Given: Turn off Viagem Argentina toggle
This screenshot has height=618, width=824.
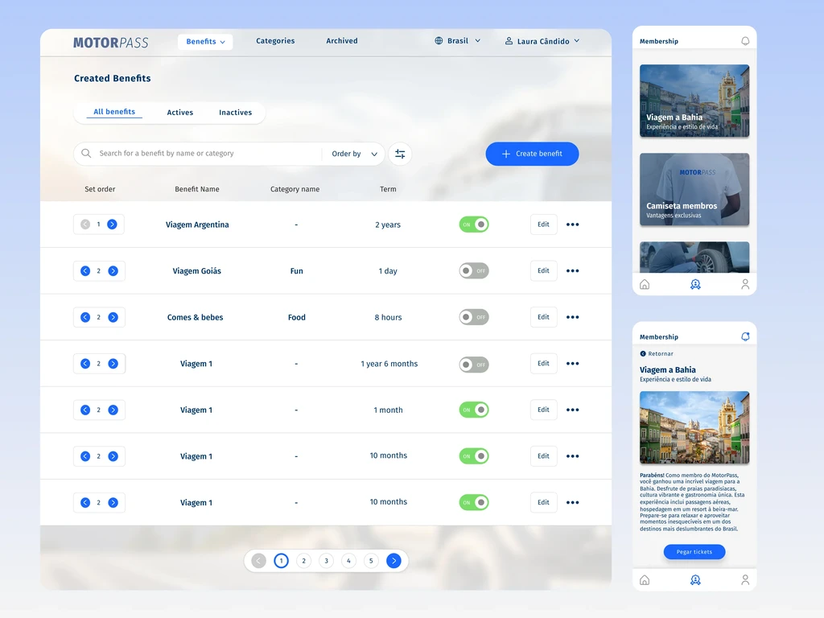Looking at the screenshot, I should tap(473, 225).
